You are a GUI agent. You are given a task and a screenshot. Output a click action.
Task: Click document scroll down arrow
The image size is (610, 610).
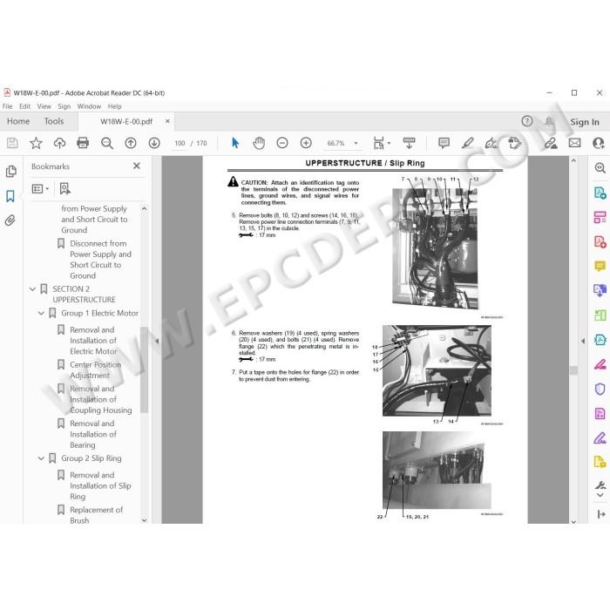point(573,521)
